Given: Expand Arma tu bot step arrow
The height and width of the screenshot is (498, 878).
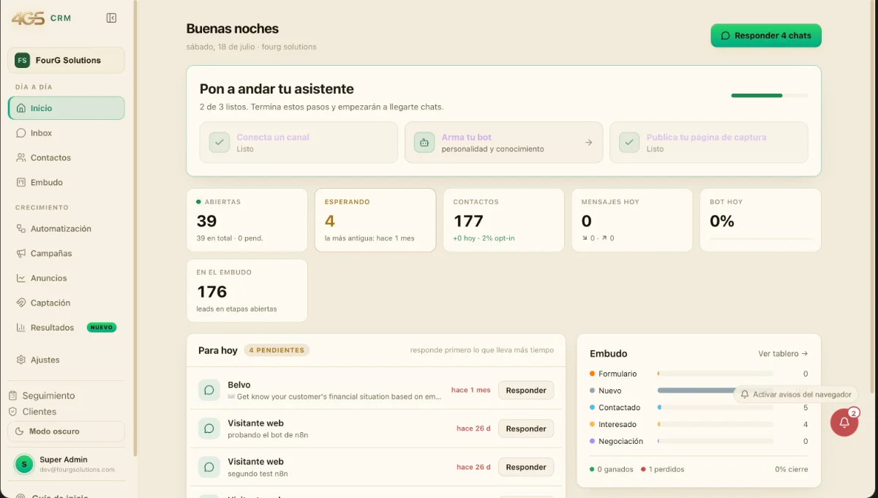Looking at the screenshot, I should tap(588, 143).
